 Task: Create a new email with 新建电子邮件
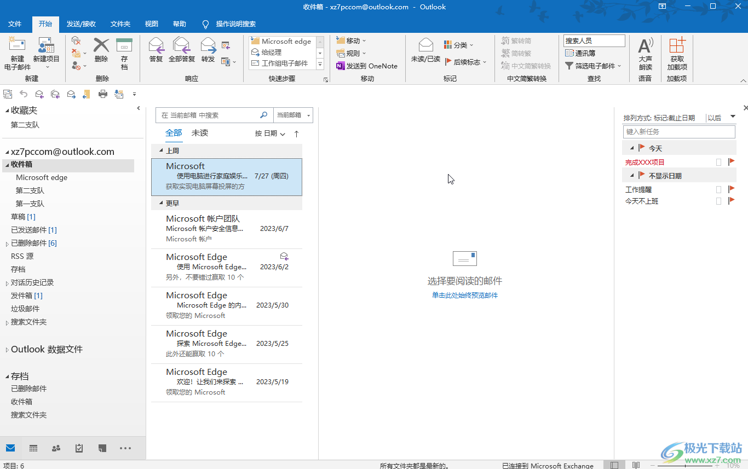pyautogui.click(x=18, y=54)
